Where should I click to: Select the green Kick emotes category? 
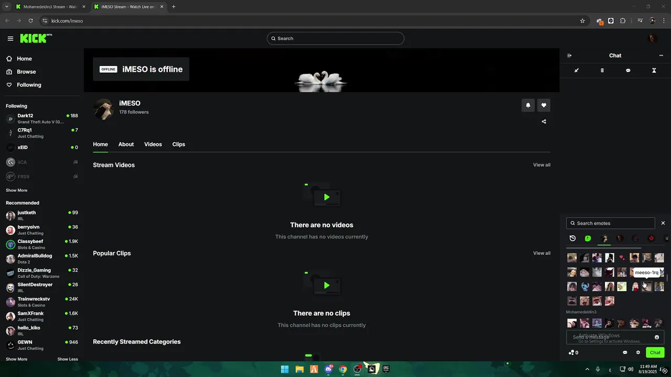click(x=588, y=238)
